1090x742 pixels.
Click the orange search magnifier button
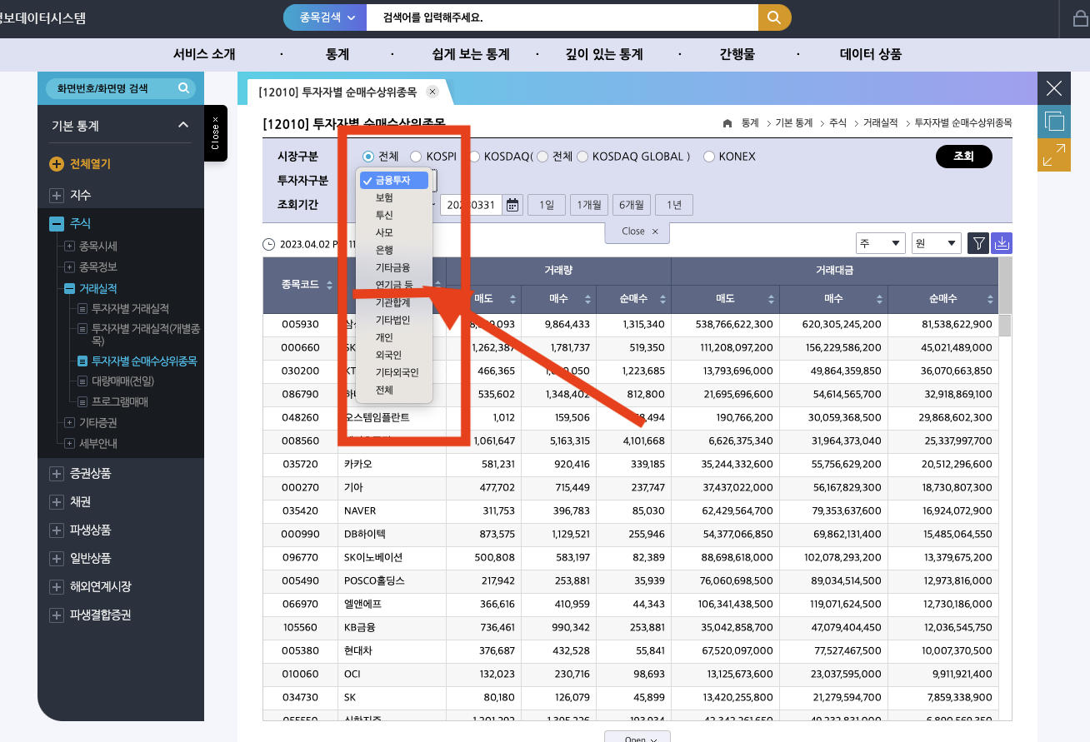(x=774, y=17)
